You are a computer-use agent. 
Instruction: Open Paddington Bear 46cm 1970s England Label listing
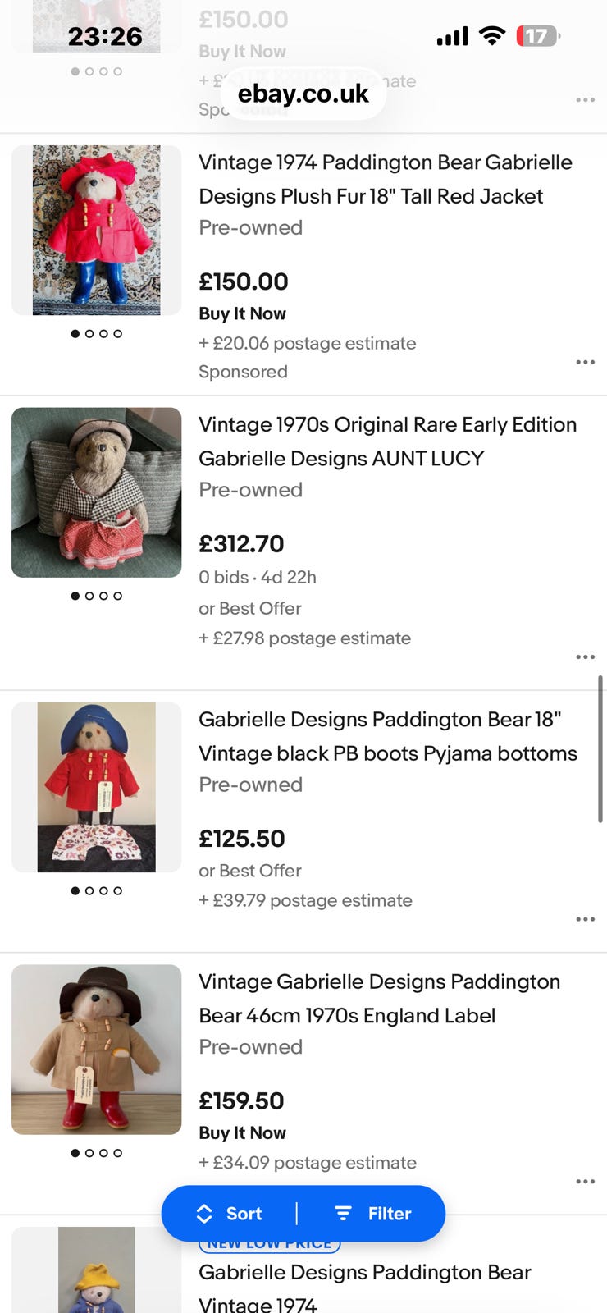point(379,999)
